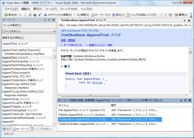Switch to the ヘルプのお気に... bottom tab
Screen dimensions: 194x138
tap(42, 129)
